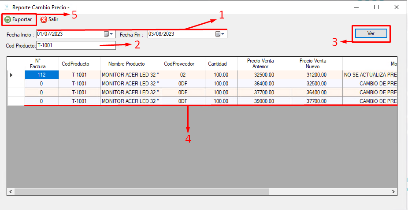Click the NO SE ACTUALIZA PRE cell

tap(370, 75)
